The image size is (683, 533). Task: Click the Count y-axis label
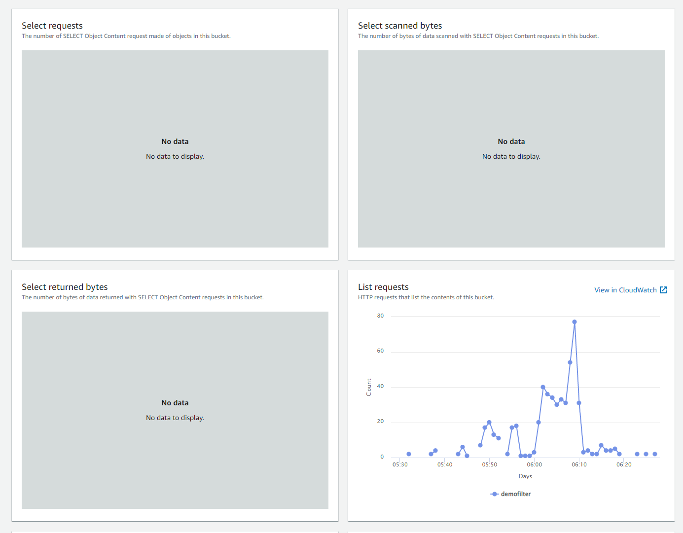pyautogui.click(x=369, y=387)
